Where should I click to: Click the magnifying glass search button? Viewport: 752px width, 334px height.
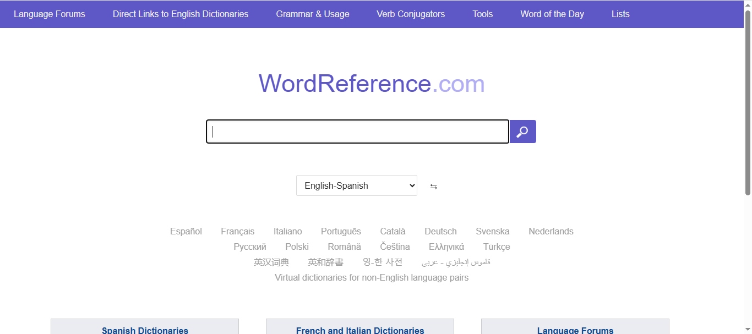click(523, 132)
